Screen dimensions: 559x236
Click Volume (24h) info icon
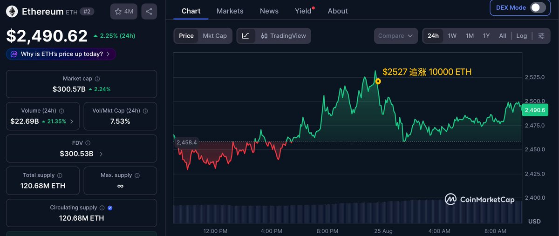(x=61, y=111)
